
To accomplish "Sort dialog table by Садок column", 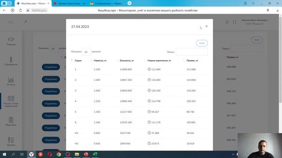I will coord(78,61).
